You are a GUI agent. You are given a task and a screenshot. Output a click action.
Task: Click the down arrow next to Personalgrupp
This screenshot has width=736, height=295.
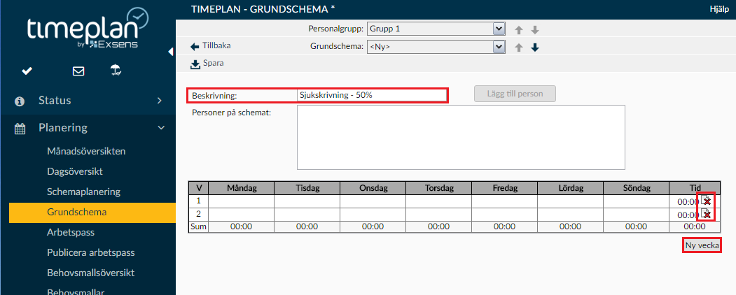point(534,30)
